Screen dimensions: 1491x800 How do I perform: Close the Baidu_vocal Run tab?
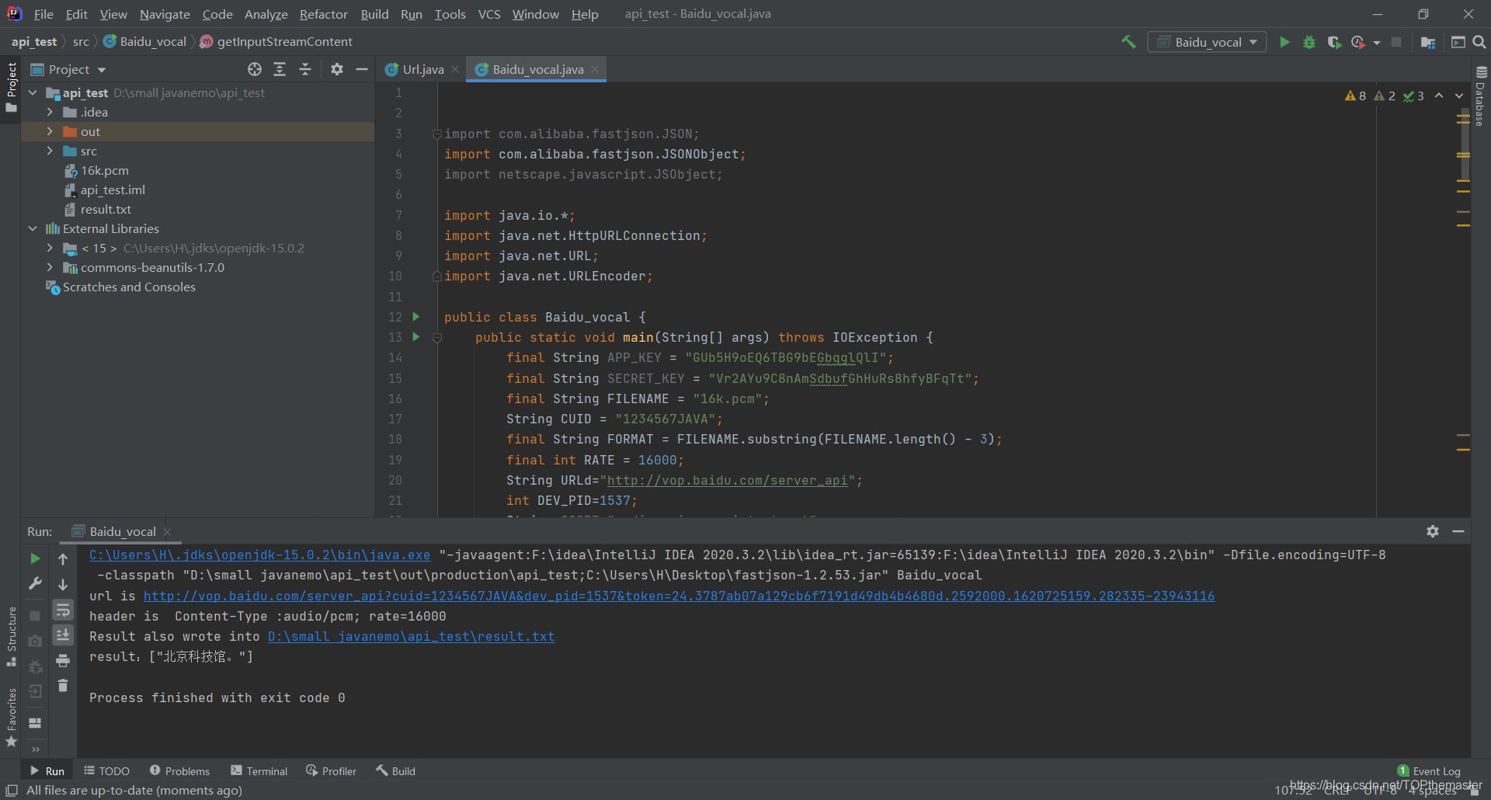167,531
